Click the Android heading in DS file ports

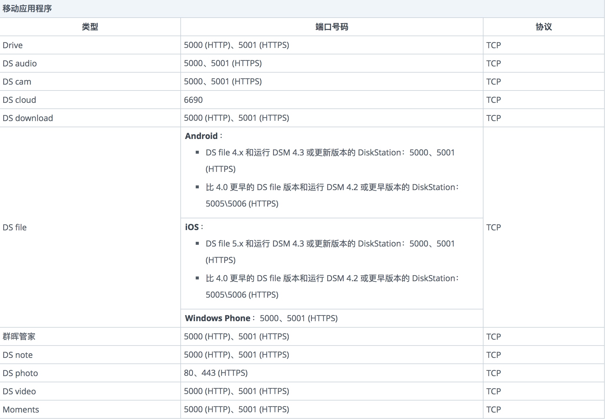201,136
